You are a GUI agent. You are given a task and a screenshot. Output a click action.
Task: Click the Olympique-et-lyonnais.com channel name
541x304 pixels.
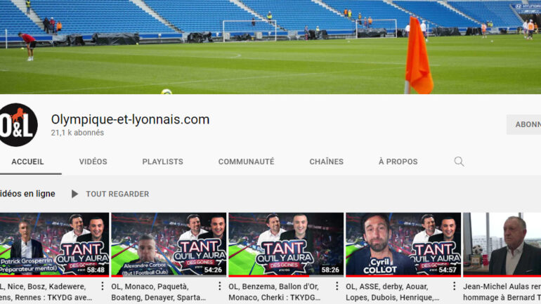pyautogui.click(x=131, y=119)
